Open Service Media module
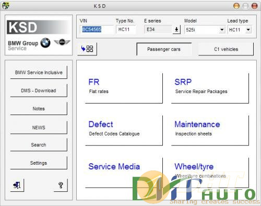This screenshot has width=261, height=206. point(124,173)
